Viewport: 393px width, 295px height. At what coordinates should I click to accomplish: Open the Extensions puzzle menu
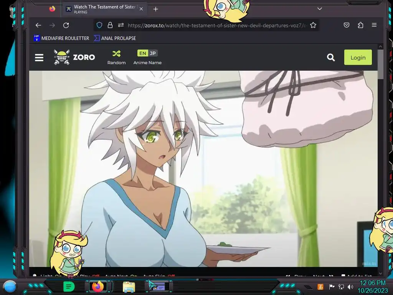point(360,25)
